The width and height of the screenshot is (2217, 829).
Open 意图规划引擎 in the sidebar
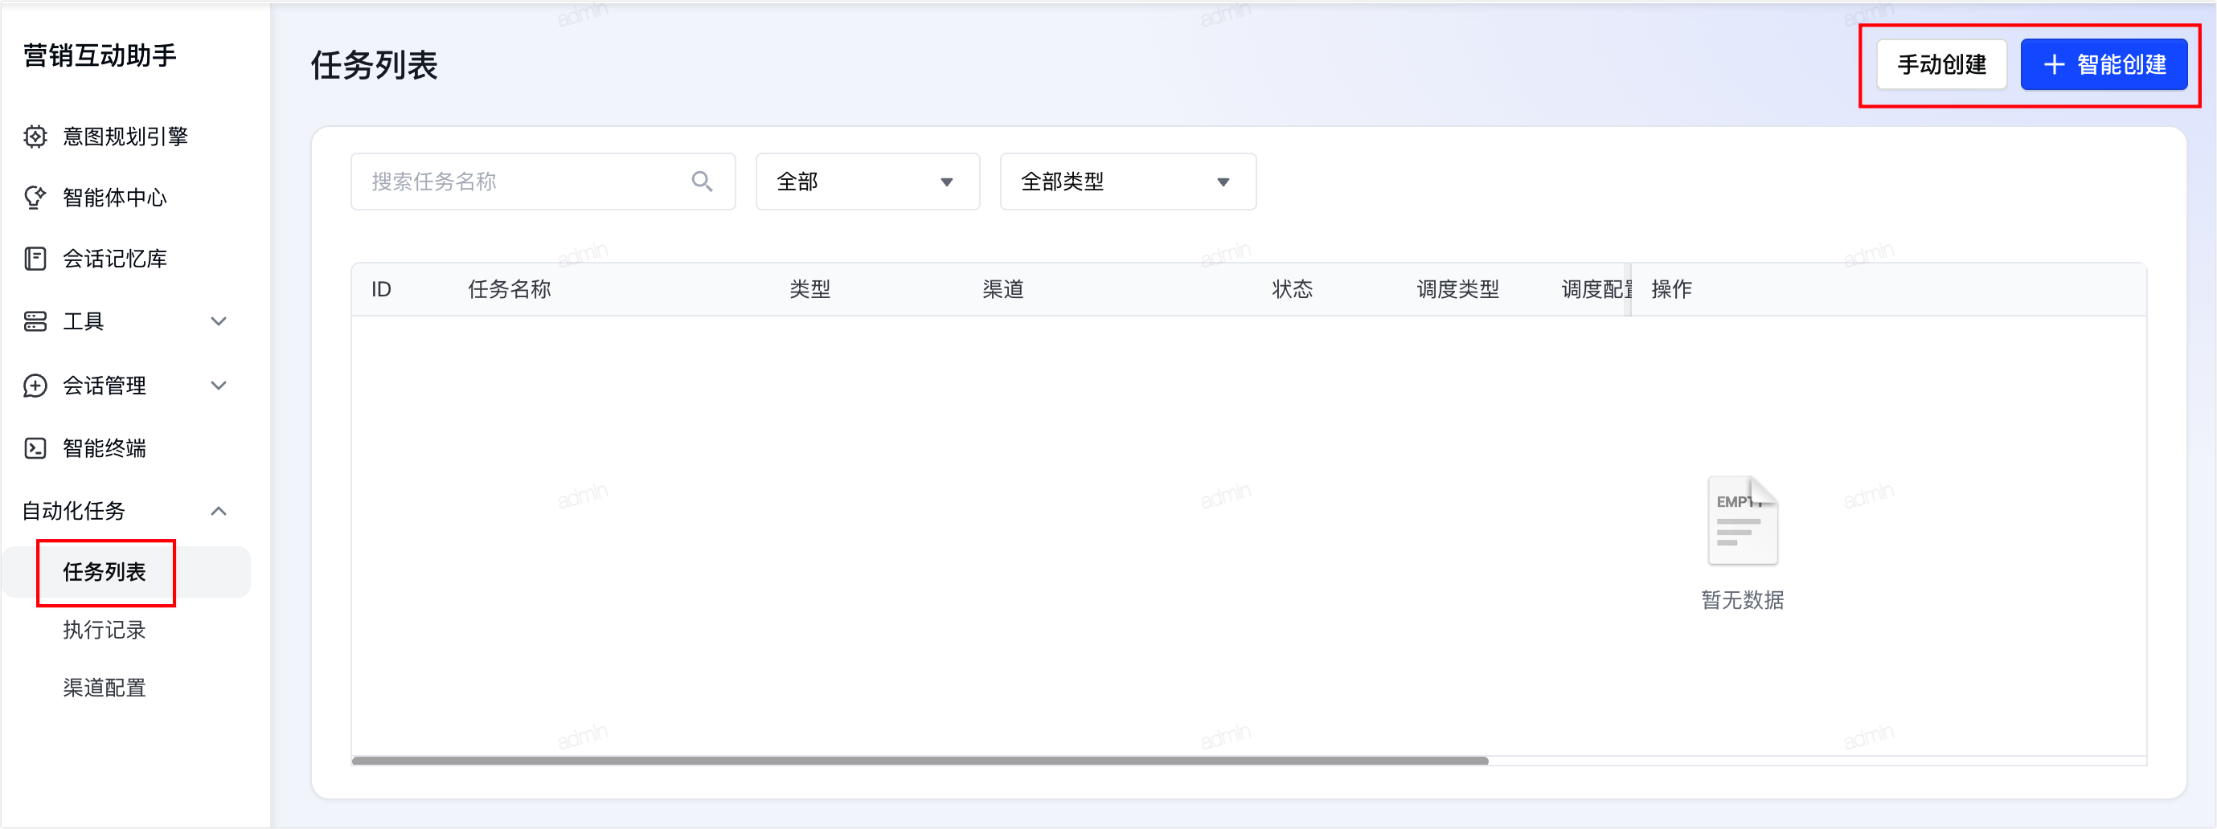coord(125,137)
